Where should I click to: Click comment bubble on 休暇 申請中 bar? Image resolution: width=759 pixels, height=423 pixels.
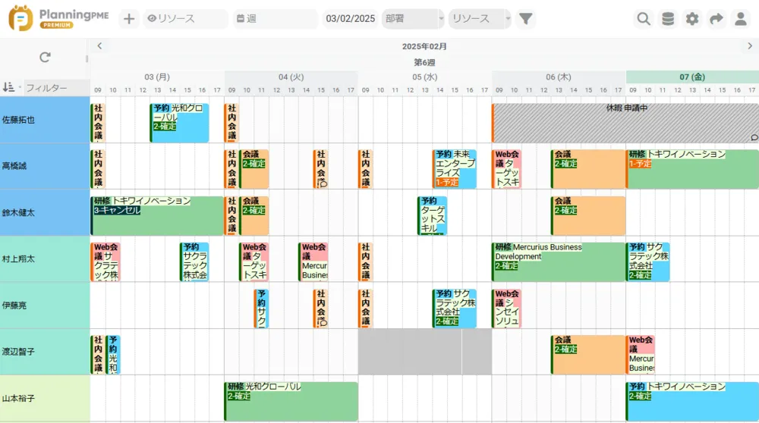coord(754,138)
